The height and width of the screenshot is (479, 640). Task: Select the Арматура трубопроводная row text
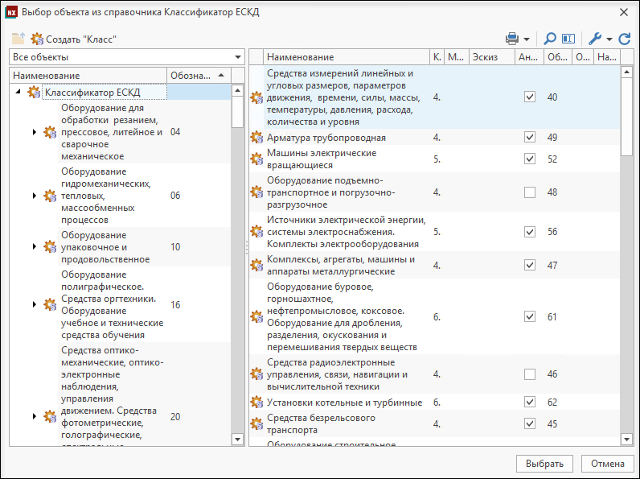pyautogui.click(x=326, y=138)
